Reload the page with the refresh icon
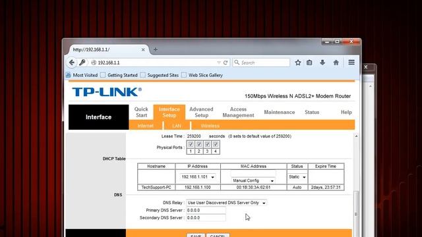Screen dimensions: 422x237 [x=226, y=63]
